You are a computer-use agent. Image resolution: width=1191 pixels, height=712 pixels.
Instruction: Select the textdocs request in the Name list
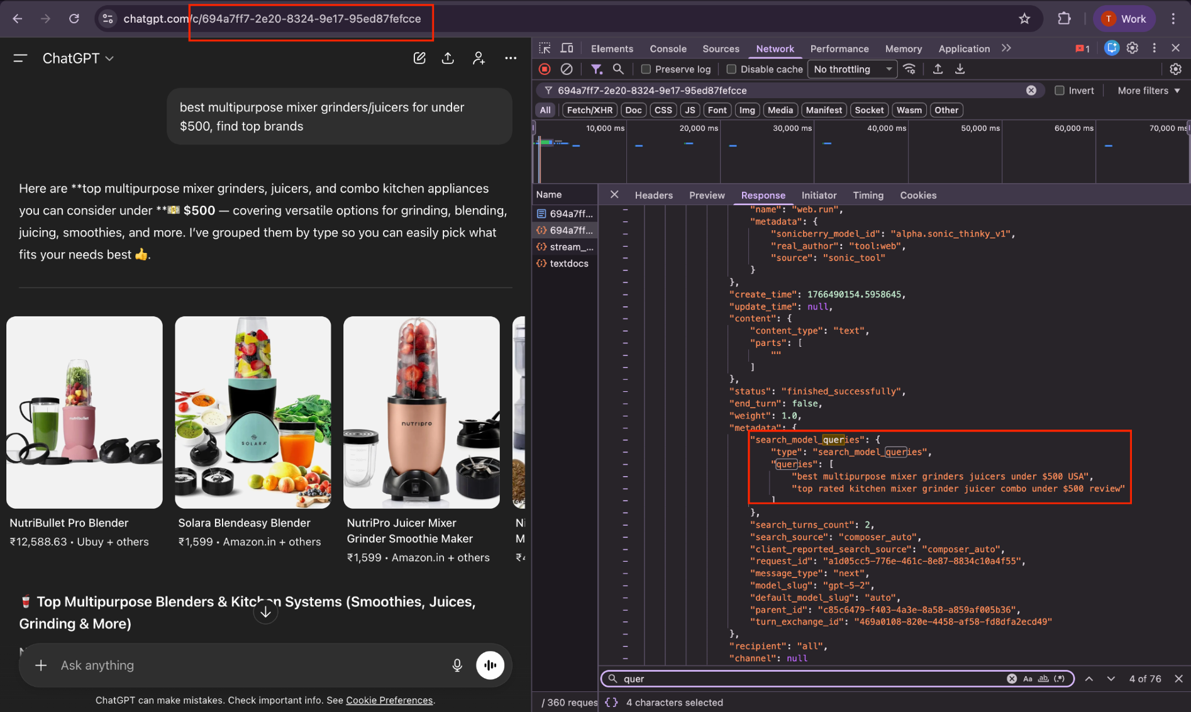[568, 264]
